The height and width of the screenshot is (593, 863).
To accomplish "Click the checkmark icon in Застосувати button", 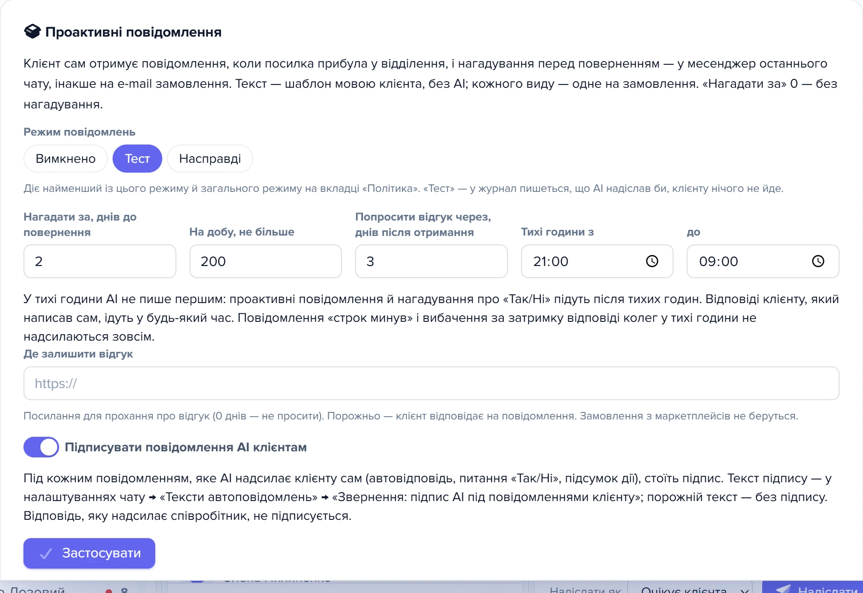I will tap(45, 554).
